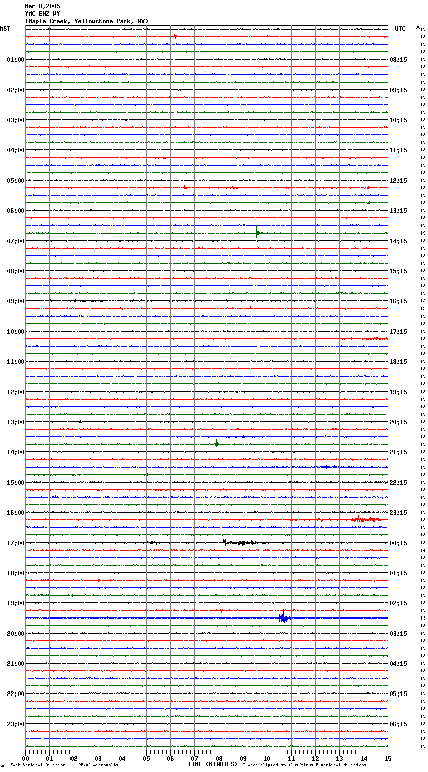Image resolution: width=428 pixels, height=772 pixels.
Task: Select the "10:15" UTC time label
Action: point(398,120)
